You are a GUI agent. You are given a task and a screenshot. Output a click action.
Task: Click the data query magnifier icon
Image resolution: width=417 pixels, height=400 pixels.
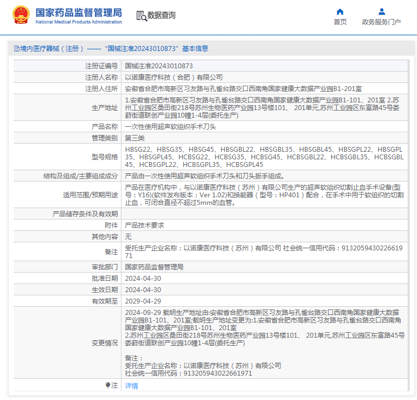pyautogui.click(x=142, y=16)
